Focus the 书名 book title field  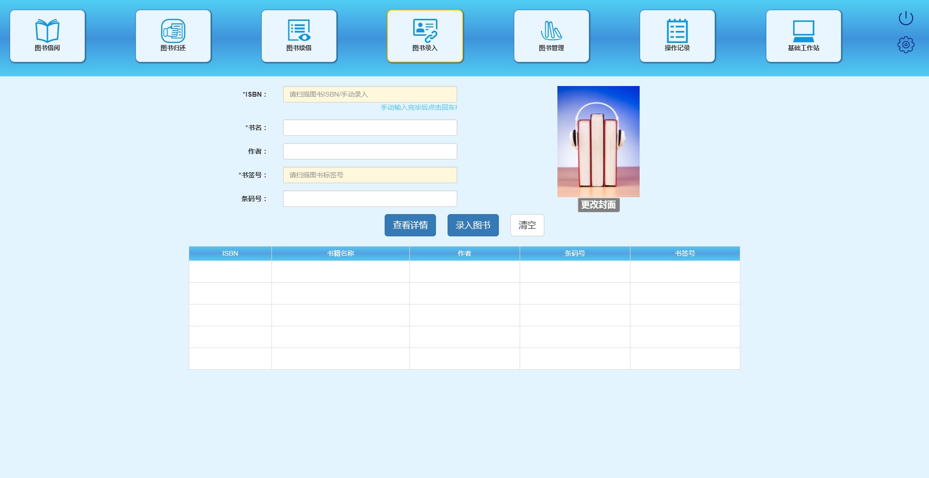(x=370, y=128)
